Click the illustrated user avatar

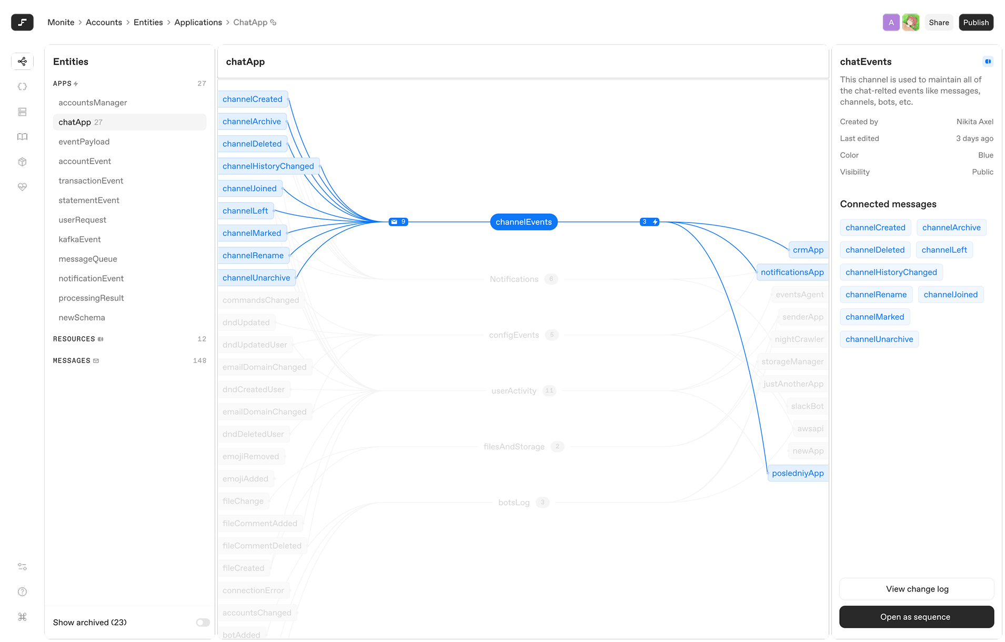click(x=911, y=23)
